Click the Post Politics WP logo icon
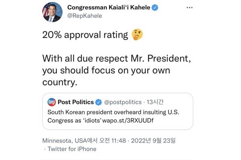The height and width of the screenshot is (160, 241). point(52,102)
